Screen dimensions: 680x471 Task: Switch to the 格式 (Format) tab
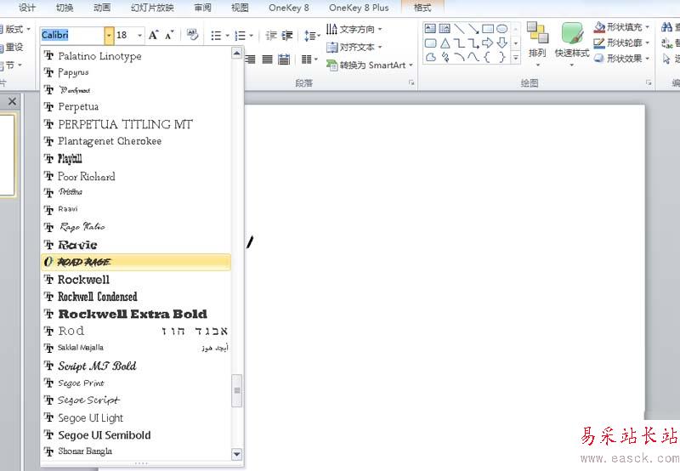click(x=422, y=8)
